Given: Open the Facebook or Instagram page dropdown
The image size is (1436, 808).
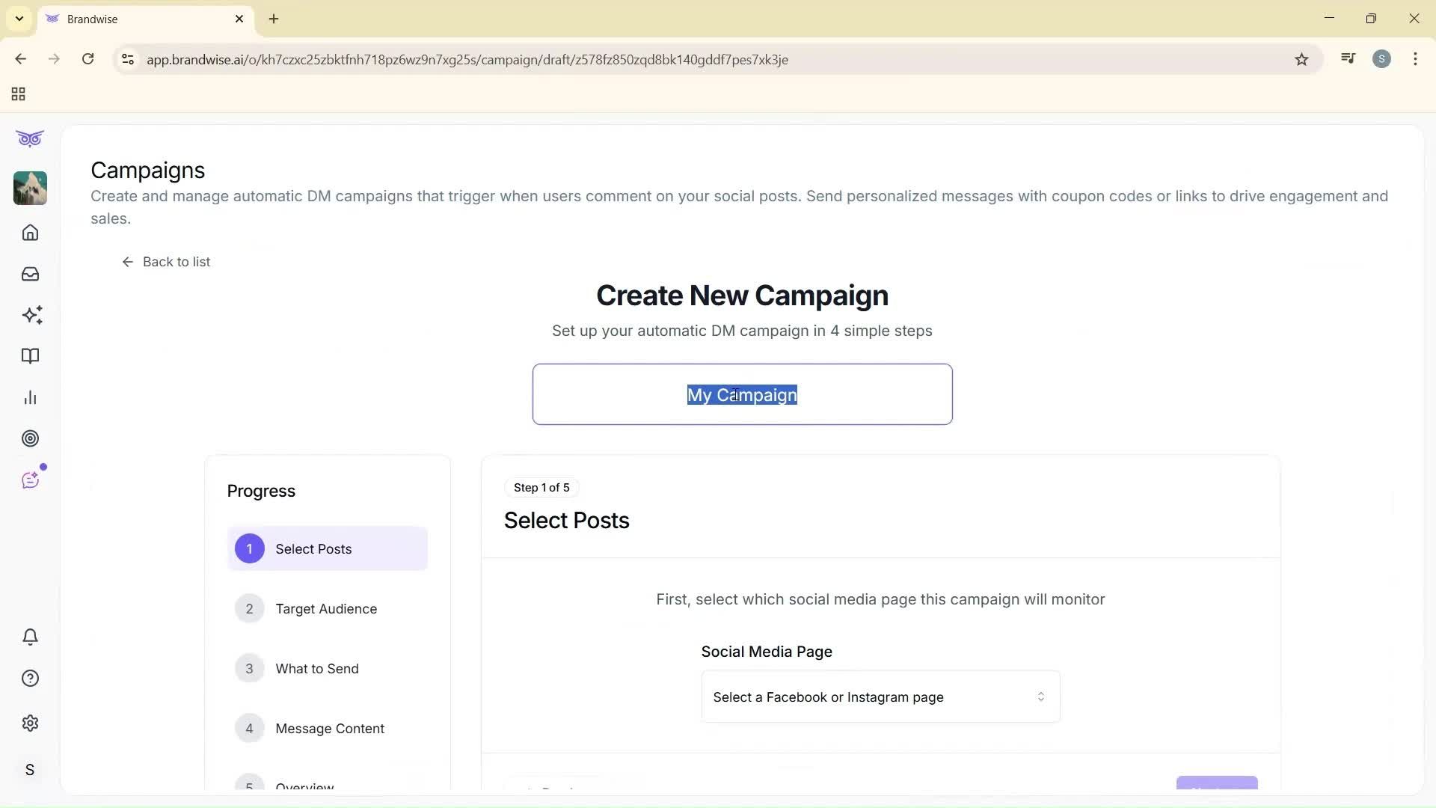Looking at the screenshot, I should click(x=880, y=697).
